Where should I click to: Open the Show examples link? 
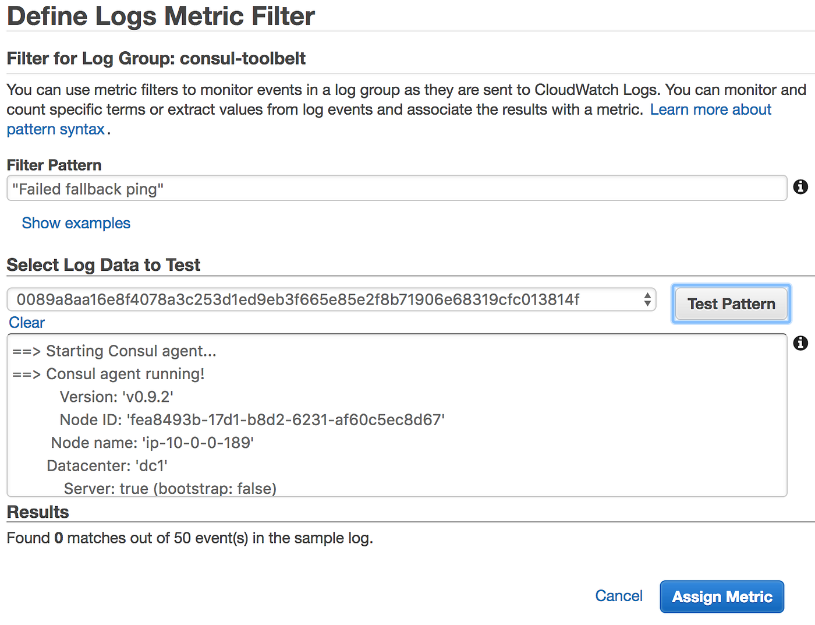pyautogui.click(x=76, y=223)
